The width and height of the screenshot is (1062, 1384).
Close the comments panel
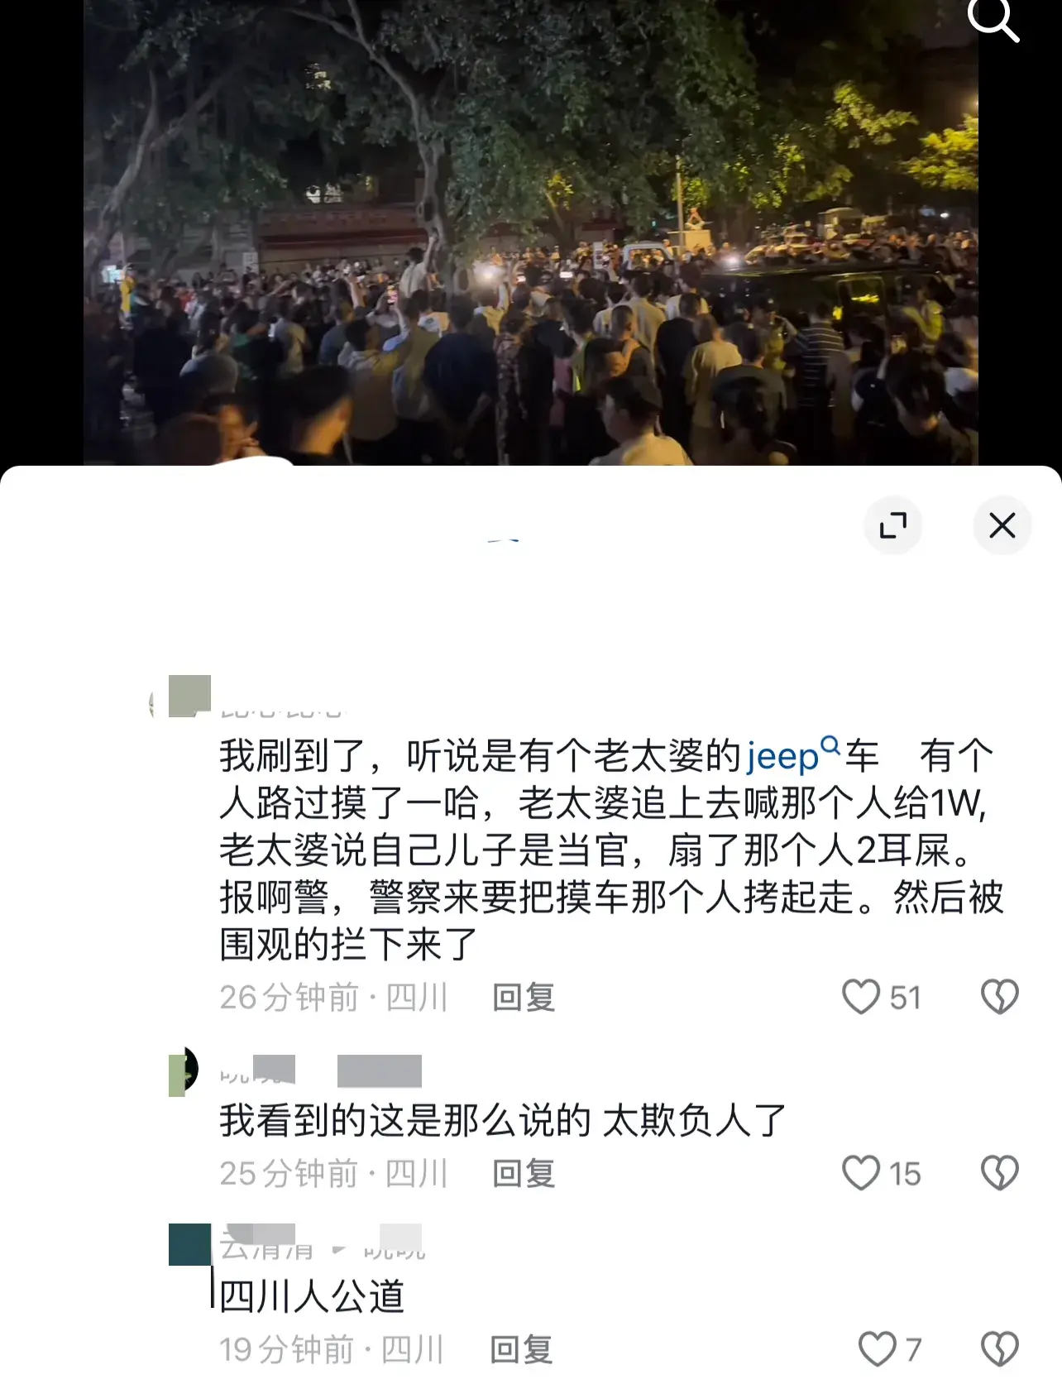click(x=1002, y=525)
